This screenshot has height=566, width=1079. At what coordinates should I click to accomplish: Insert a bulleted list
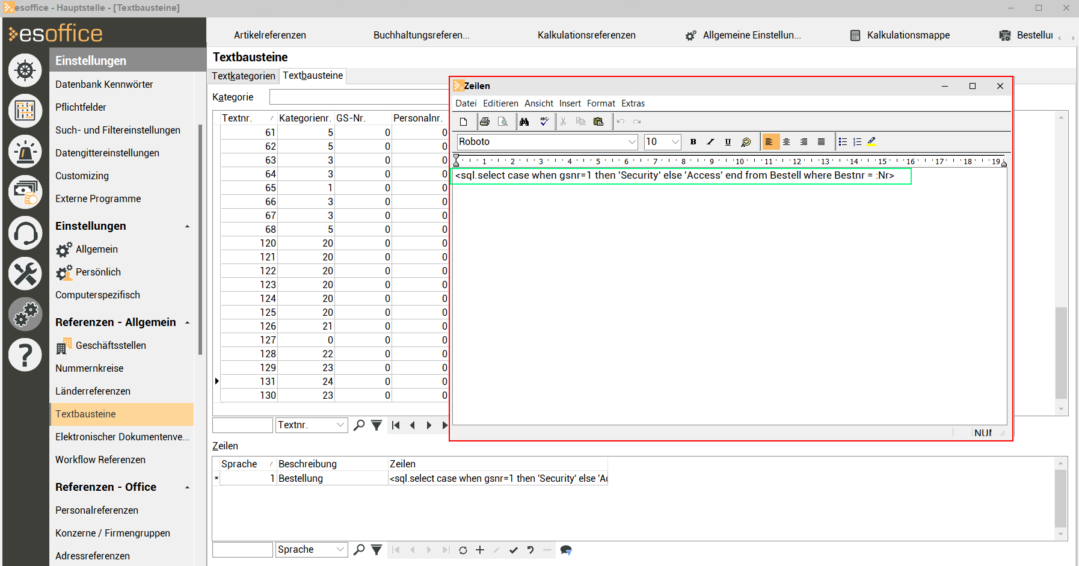(x=843, y=142)
